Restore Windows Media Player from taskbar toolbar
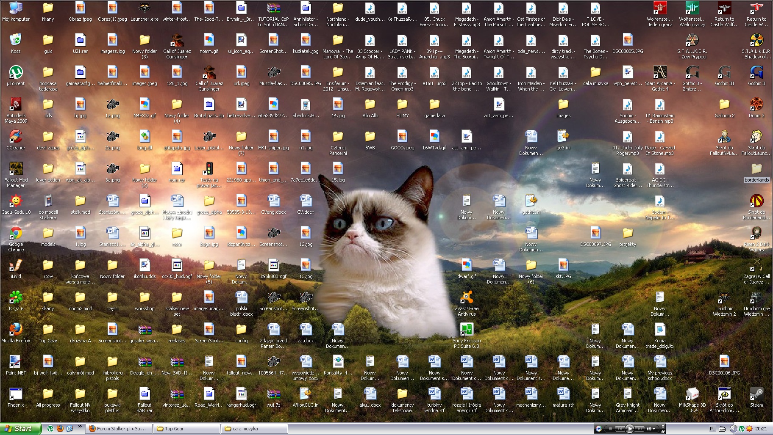Screen dimensions: 773x435 click(663, 432)
